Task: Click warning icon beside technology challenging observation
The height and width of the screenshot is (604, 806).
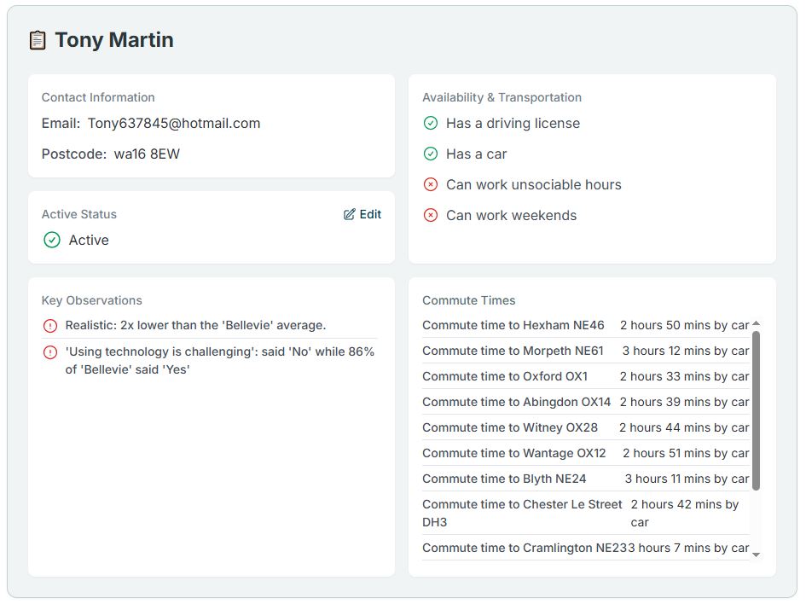Action: [x=50, y=351]
